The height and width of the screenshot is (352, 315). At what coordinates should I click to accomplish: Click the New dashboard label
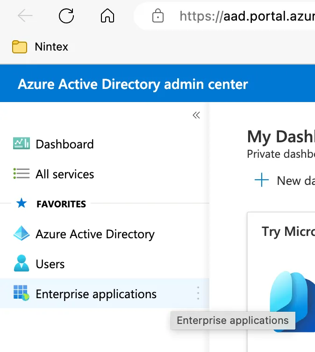[296, 181]
